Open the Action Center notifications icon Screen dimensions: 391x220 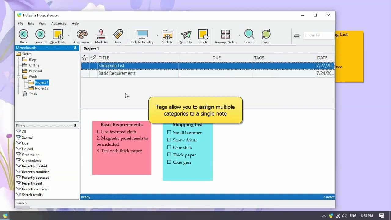tap(382, 216)
